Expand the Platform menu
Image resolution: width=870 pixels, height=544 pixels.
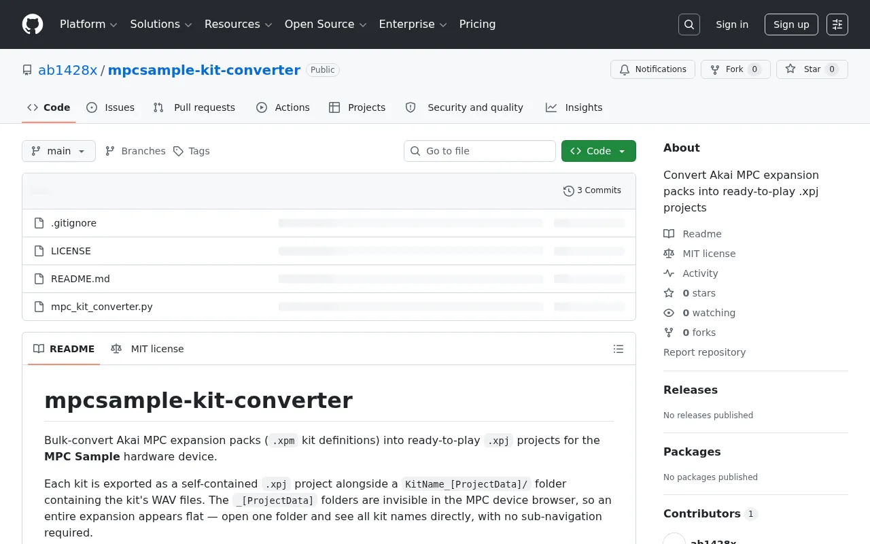coord(88,24)
